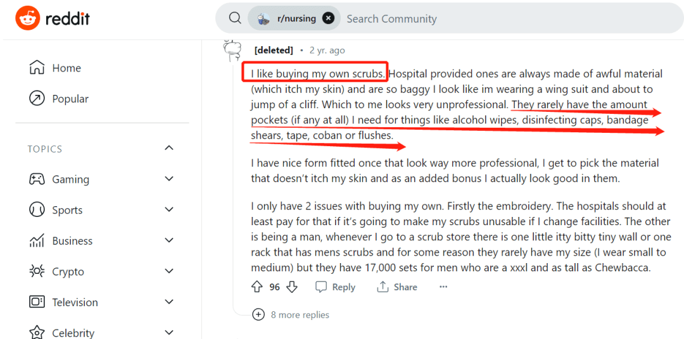Click the Share button on the comment
The height and width of the screenshot is (339, 684).
coord(397,287)
